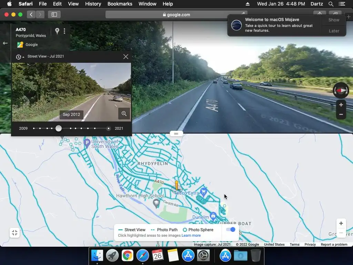Open the Apple menu
The image size is (353, 265).
(x=9, y=4)
